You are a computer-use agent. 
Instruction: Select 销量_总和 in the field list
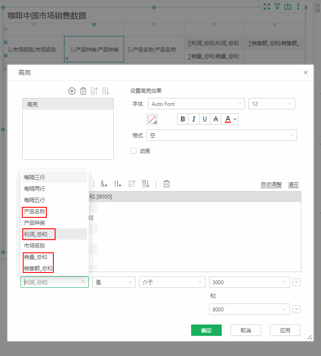55,257
